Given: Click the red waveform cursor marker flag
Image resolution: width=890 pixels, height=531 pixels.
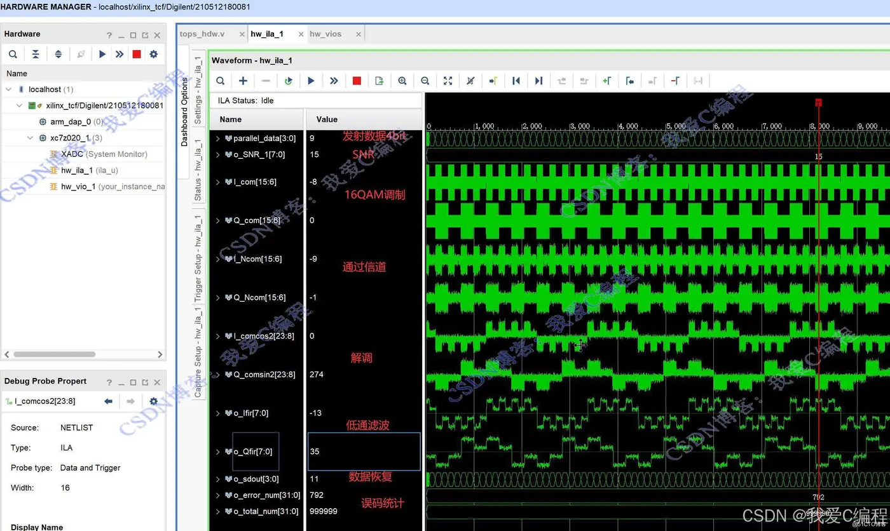Looking at the screenshot, I should click(819, 102).
